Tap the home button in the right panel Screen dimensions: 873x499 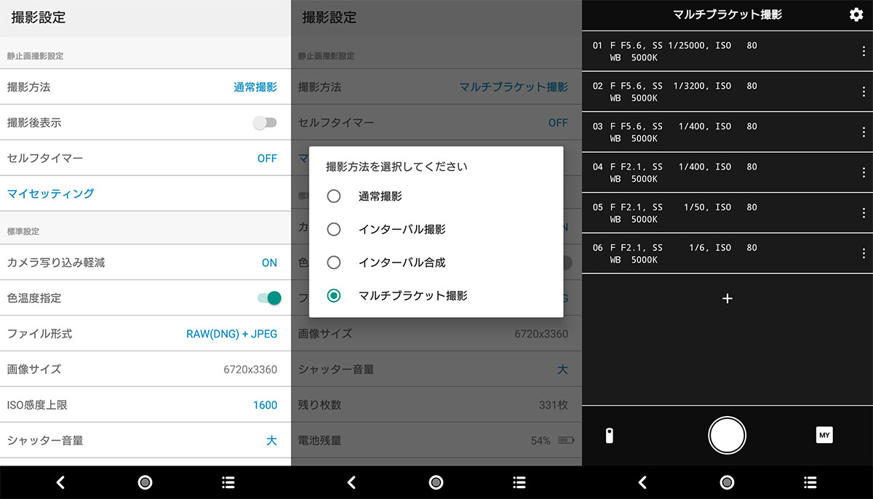click(x=727, y=482)
